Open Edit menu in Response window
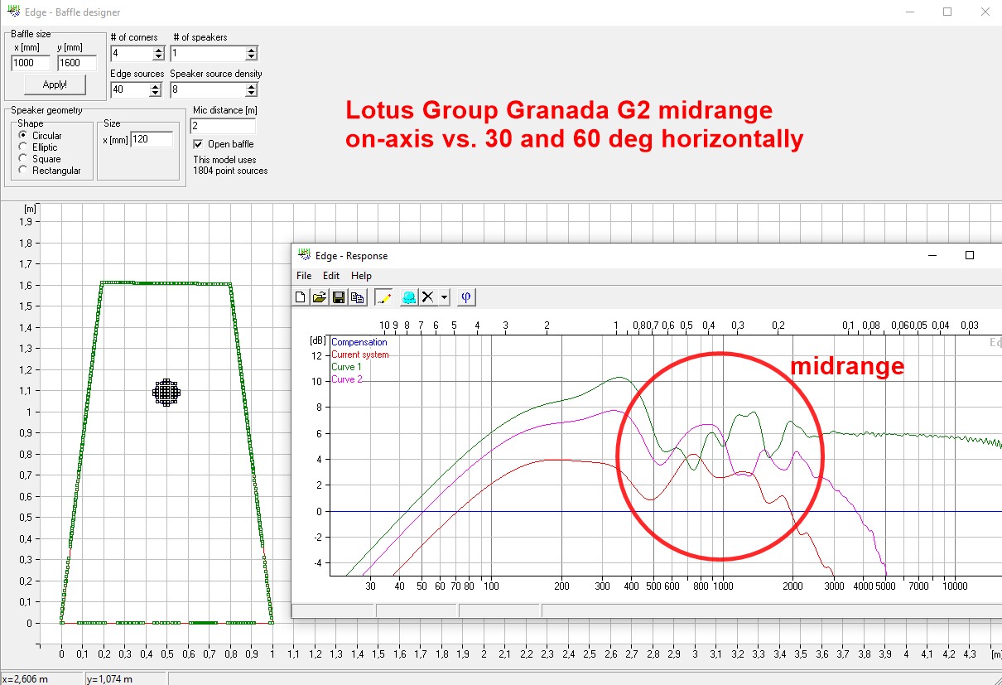This screenshot has height=685, width=1002. tap(331, 276)
